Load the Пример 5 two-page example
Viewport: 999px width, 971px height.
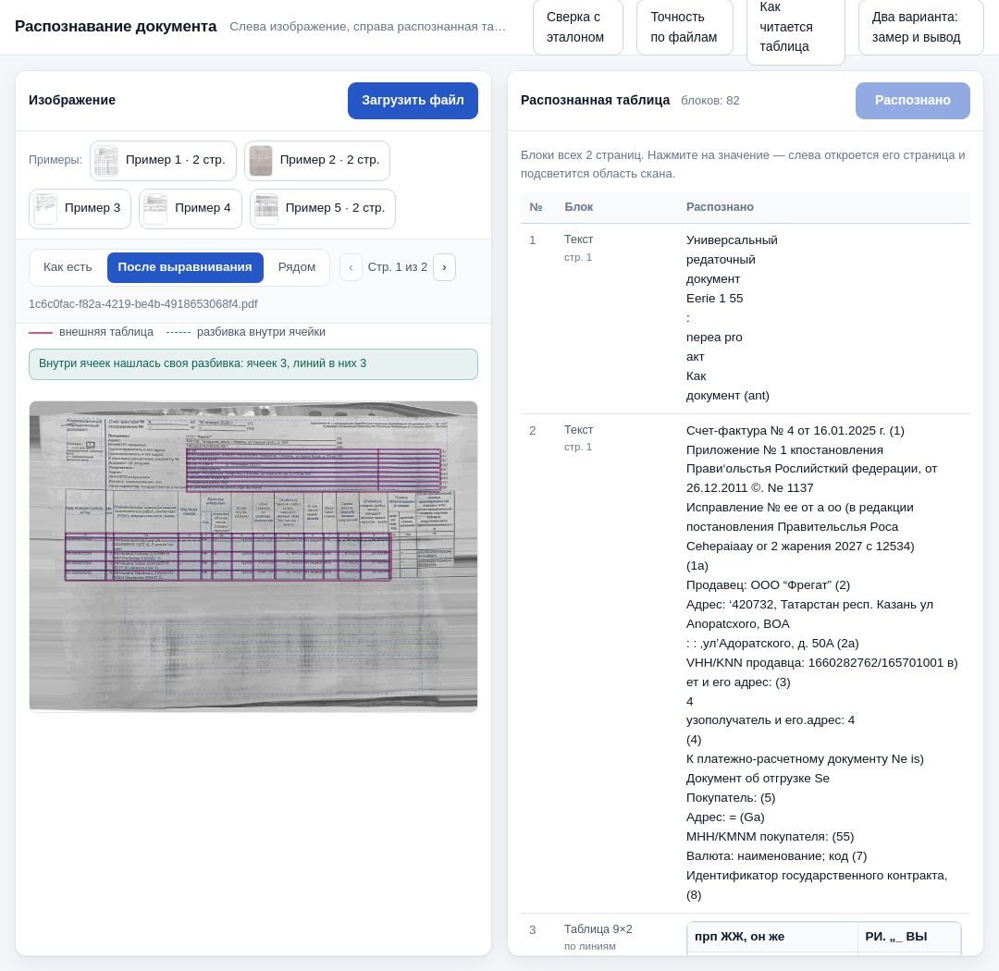323,209
